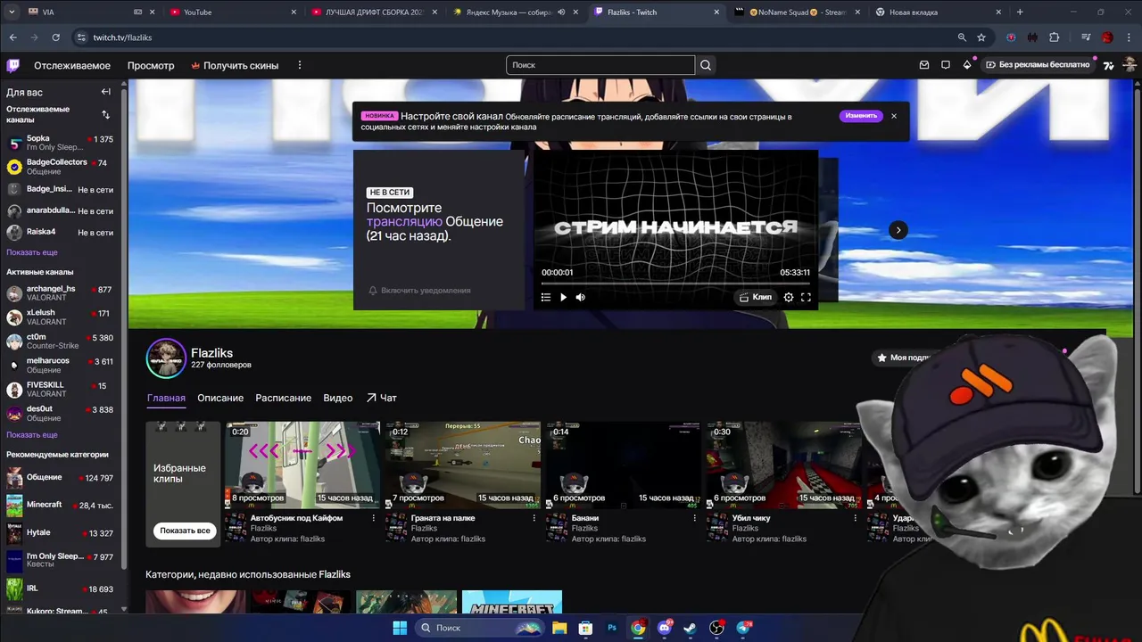Viewport: 1142px width, 642px height.
Task: Click the Изменить button on the banner
Action: 861,116
